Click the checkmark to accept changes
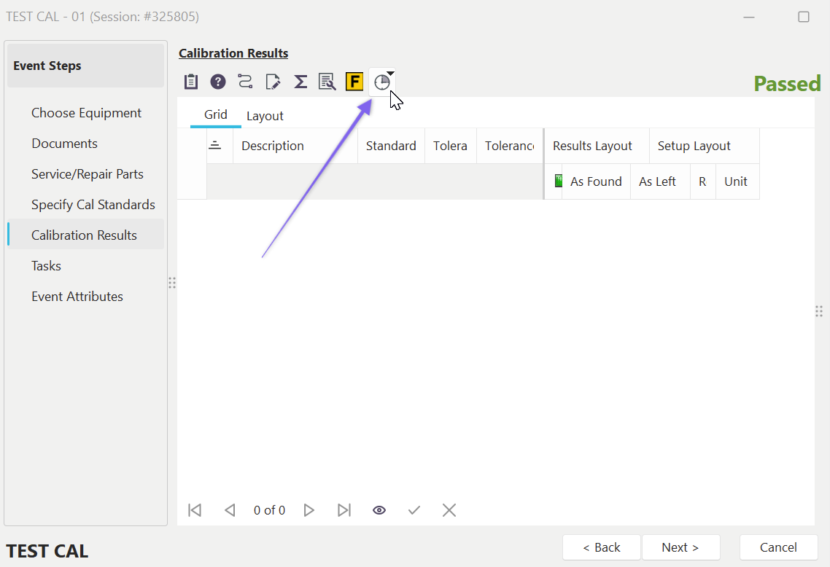Image resolution: width=830 pixels, height=567 pixels. pyautogui.click(x=414, y=510)
